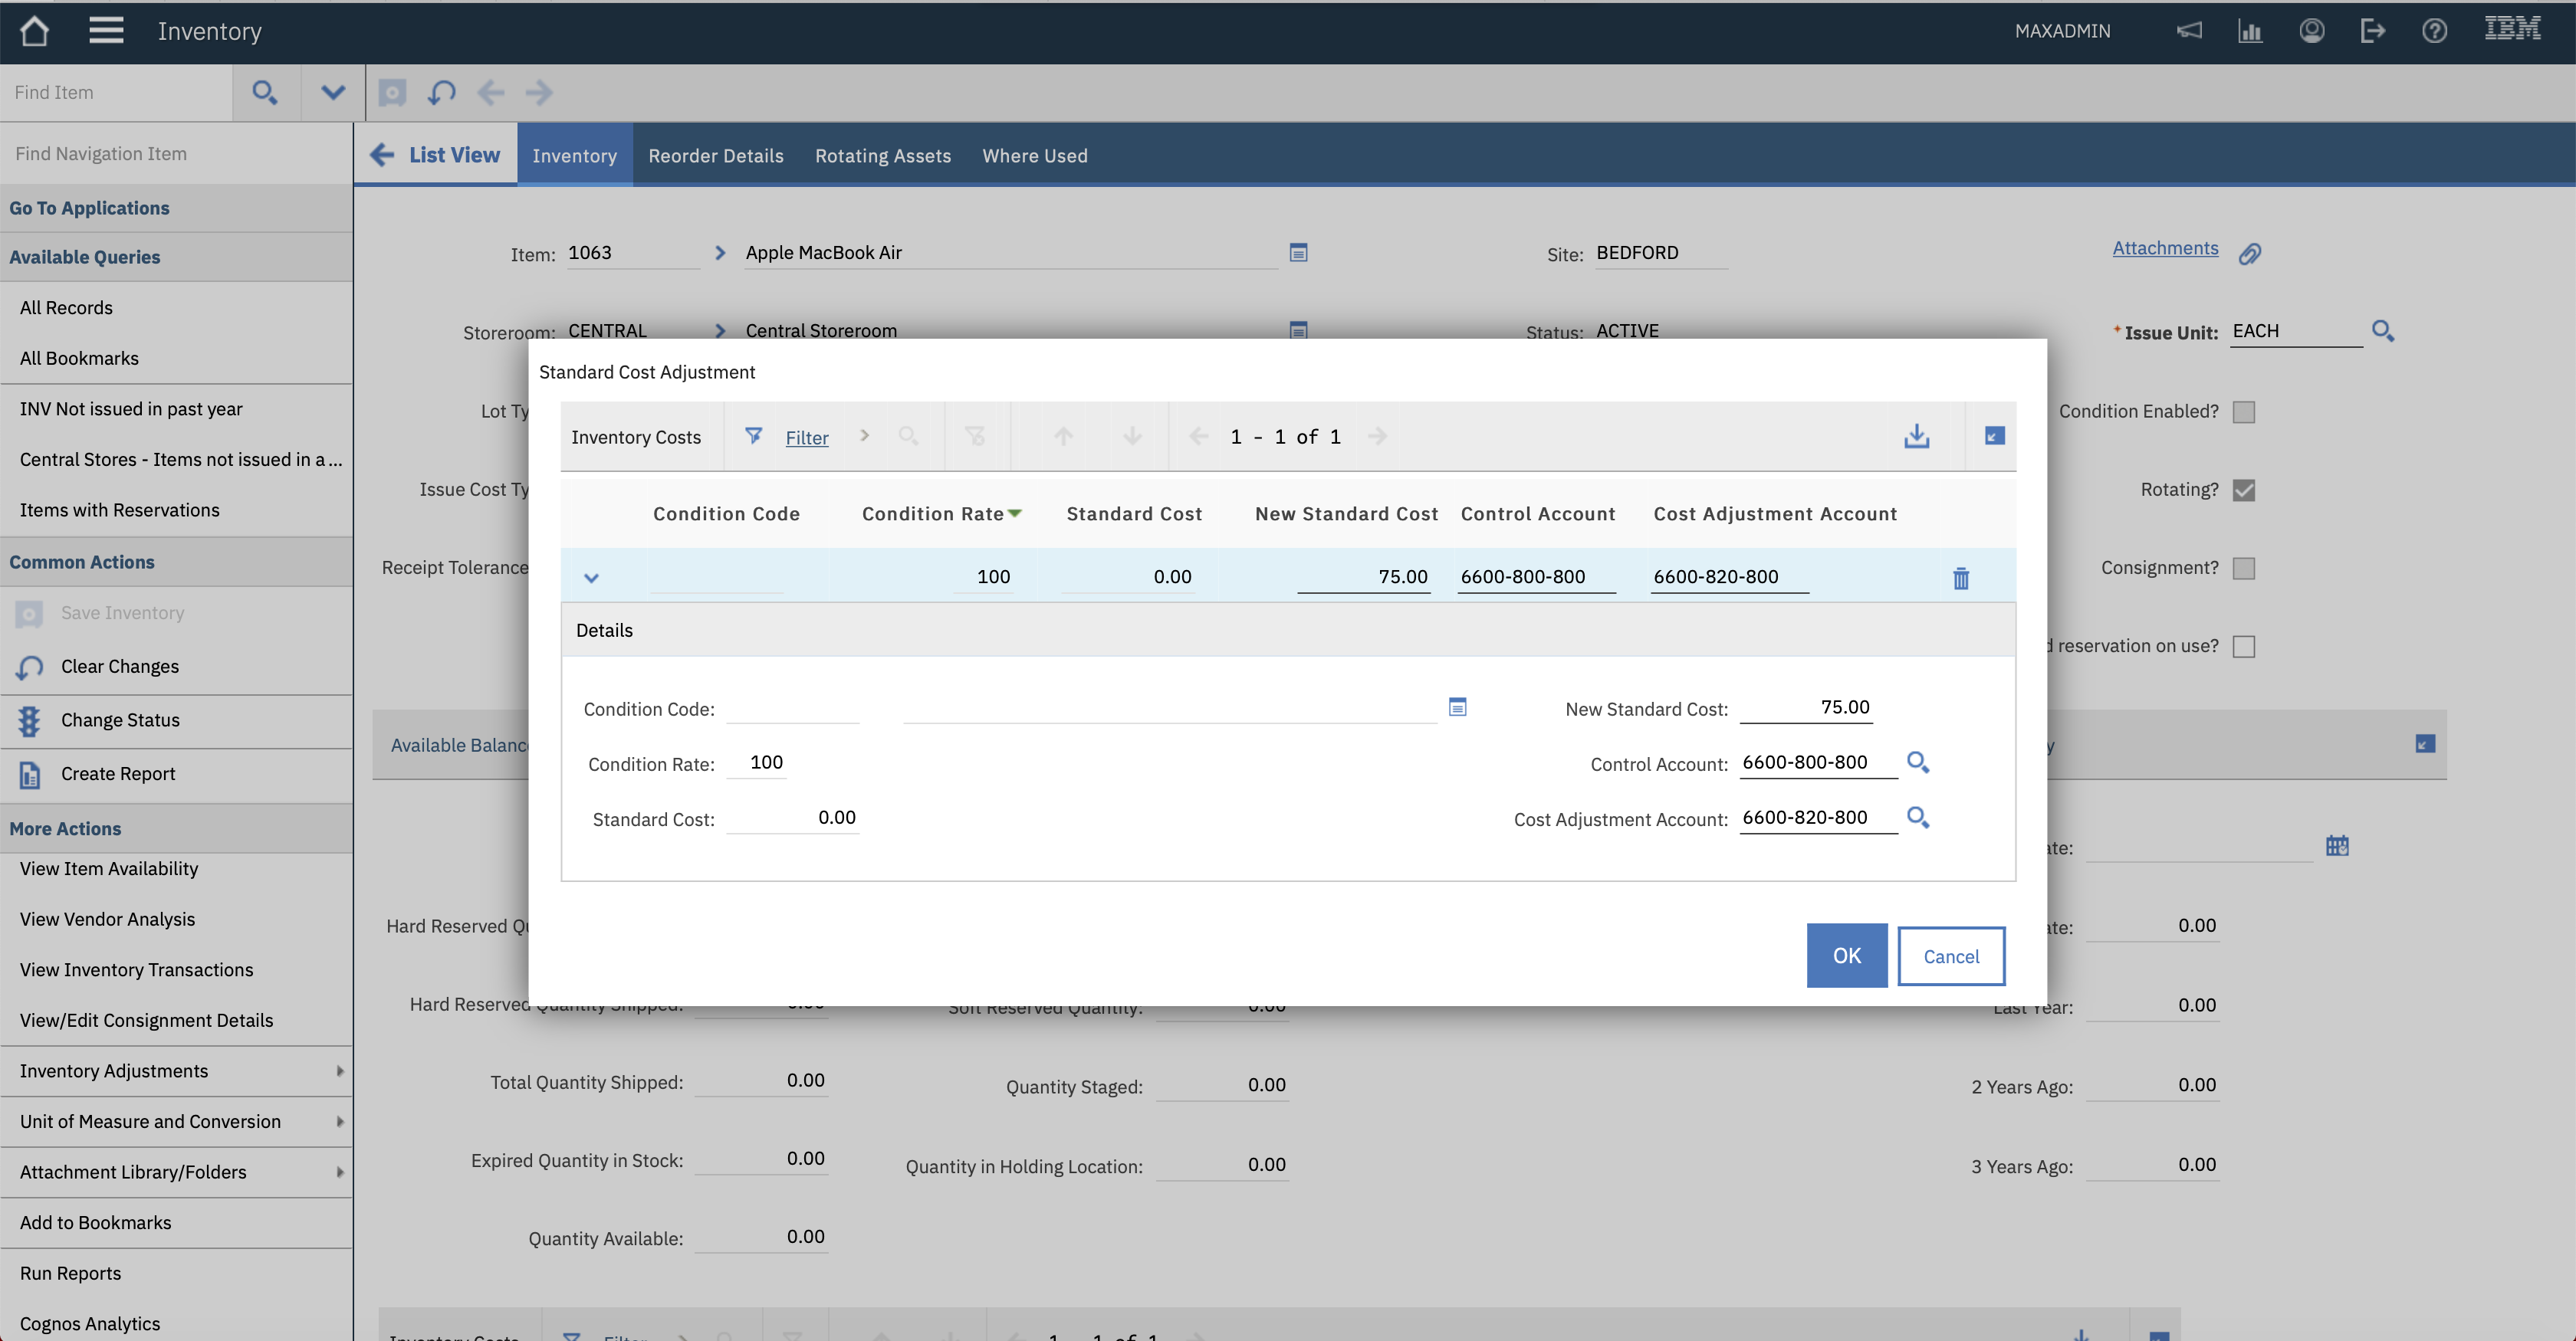Viewport: 2576px width, 1341px height.
Task: Open the Help question mark icon
Action: pos(2434,30)
